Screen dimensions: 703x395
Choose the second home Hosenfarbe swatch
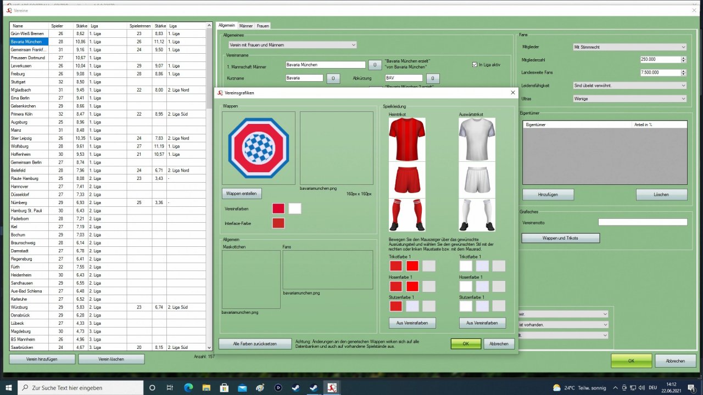[412, 286]
